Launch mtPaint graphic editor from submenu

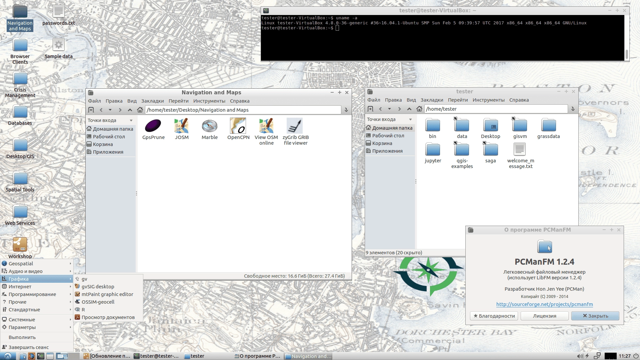[109, 294]
